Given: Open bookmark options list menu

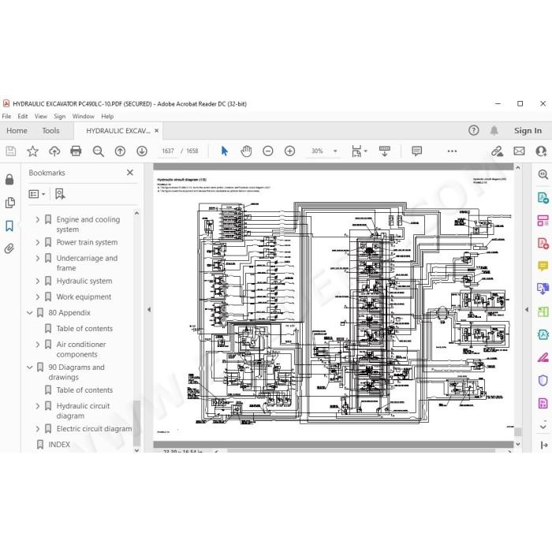Looking at the screenshot, I should click(x=36, y=194).
